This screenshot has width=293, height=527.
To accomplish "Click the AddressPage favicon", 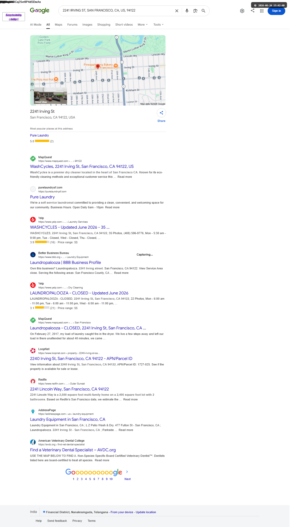I will tap(33, 412).
